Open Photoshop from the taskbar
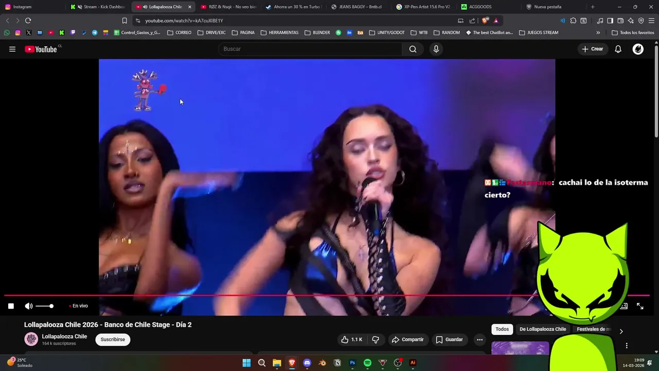This screenshot has width=659, height=371. (x=353, y=363)
